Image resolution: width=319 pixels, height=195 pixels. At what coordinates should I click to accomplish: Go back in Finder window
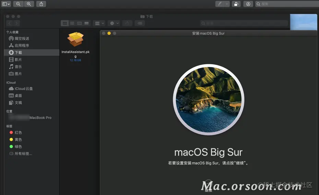[x=10, y=23]
